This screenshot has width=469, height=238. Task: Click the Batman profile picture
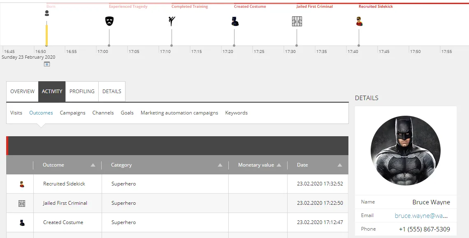click(406, 151)
